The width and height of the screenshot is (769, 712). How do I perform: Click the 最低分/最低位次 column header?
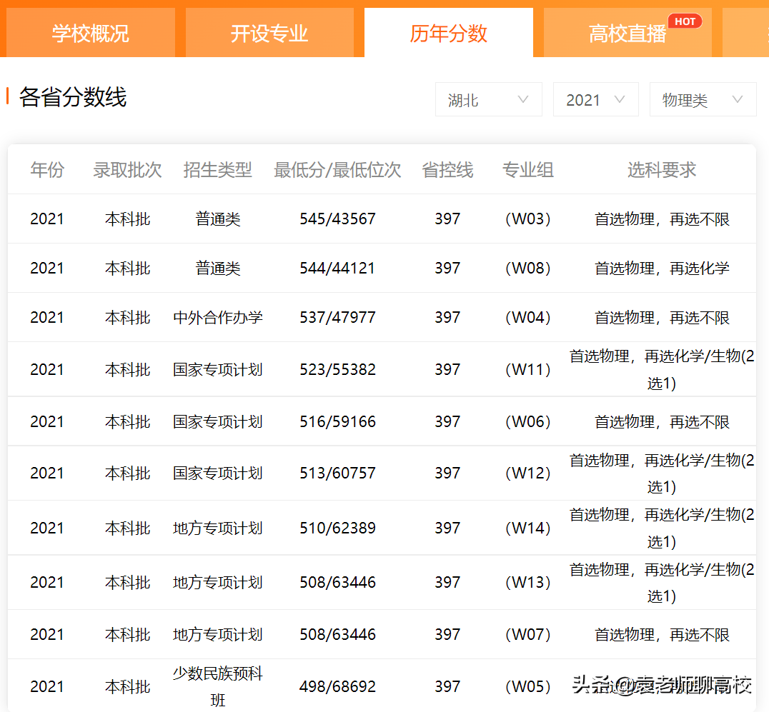point(337,170)
